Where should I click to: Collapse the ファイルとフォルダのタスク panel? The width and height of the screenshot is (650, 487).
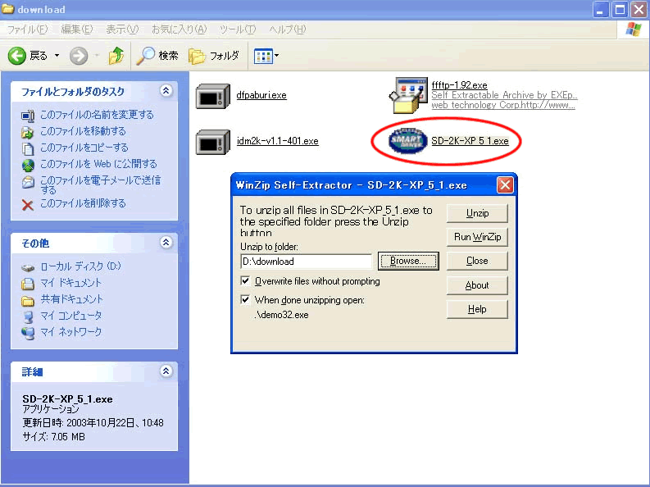pyautogui.click(x=166, y=91)
